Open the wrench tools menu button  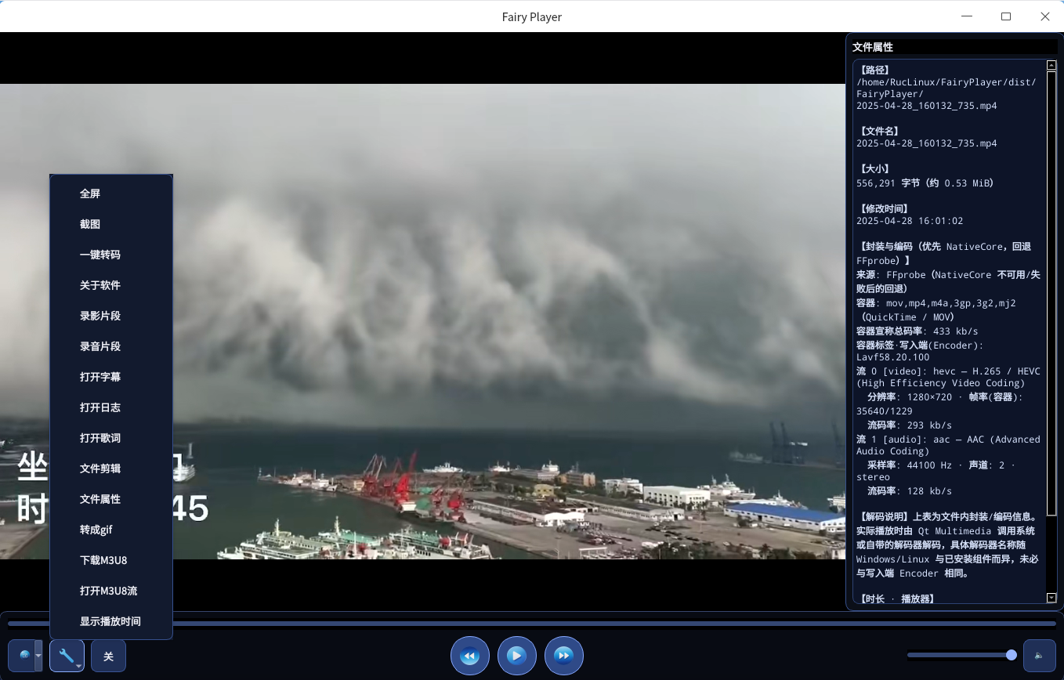point(67,656)
